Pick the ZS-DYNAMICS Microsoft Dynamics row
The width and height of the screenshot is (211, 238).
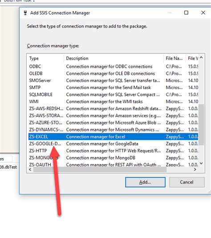click(113, 130)
